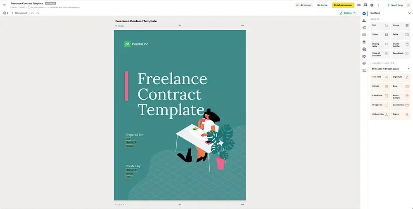Click the undo arrow icon
The width and height of the screenshot is (413, 209).
coord(32,13)
